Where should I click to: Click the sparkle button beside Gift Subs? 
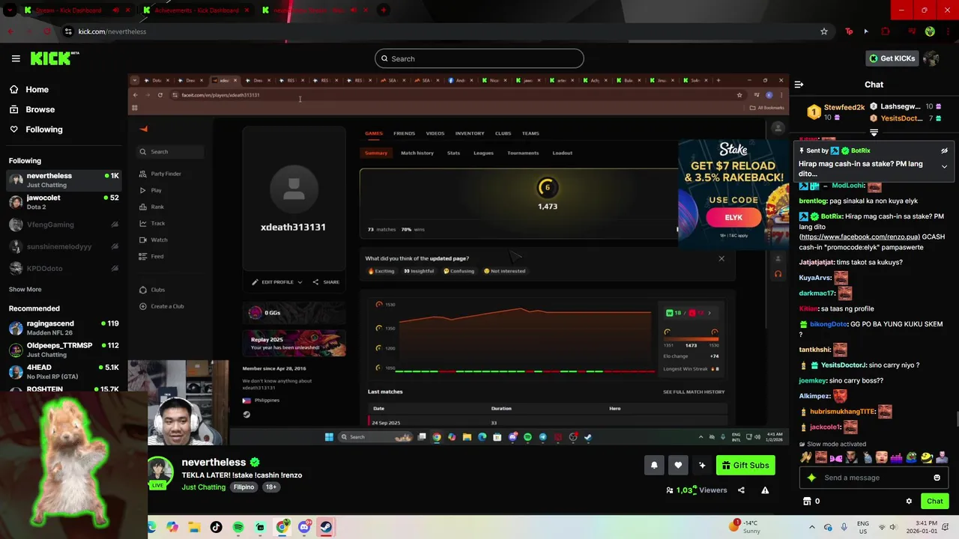pos(702,465)
